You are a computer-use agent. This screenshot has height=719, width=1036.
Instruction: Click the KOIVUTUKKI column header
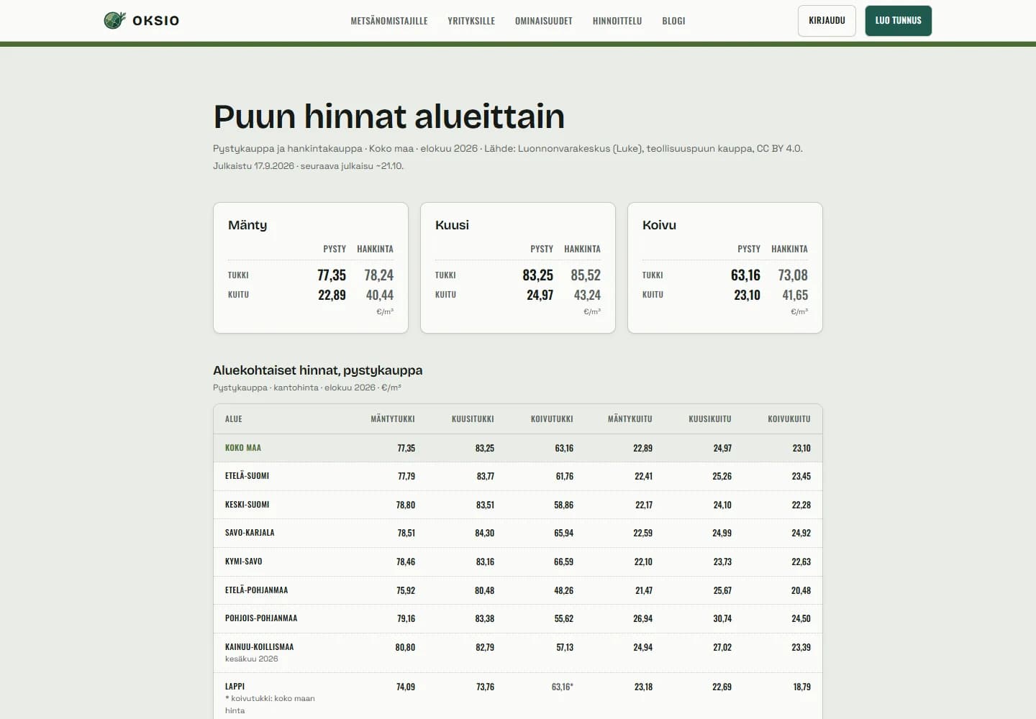click(x=552, y=419)
